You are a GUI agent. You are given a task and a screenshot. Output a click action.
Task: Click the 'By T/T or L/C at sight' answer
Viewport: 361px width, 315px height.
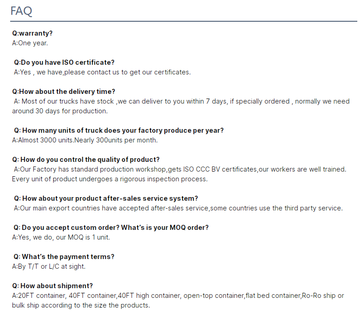(49, 266)
